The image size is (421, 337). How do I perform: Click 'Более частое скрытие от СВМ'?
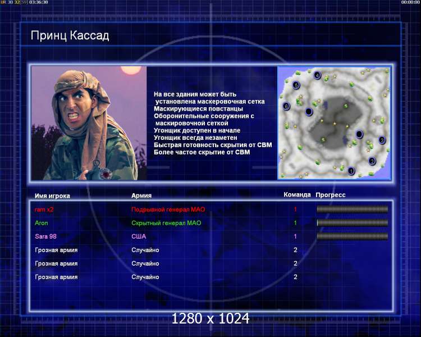pyautogui.click(x=202, y=152)
